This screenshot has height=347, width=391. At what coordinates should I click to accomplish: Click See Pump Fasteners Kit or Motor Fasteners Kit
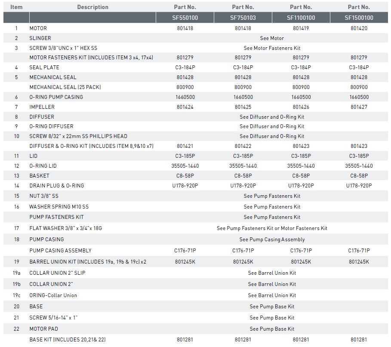[x=272, y=228]
